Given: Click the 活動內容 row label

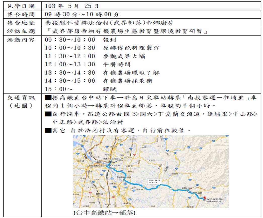Looking at the screenshot, I should 21,40.
